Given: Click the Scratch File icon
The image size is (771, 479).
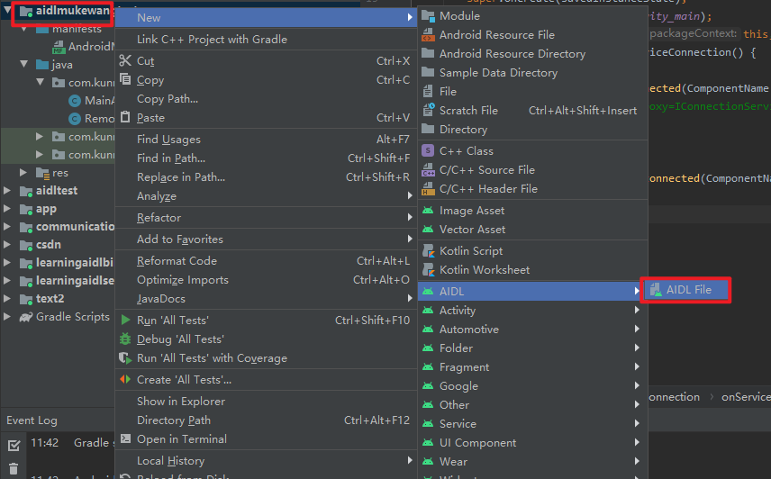Looking at the screenshot, I should click(x=428, y=110).
